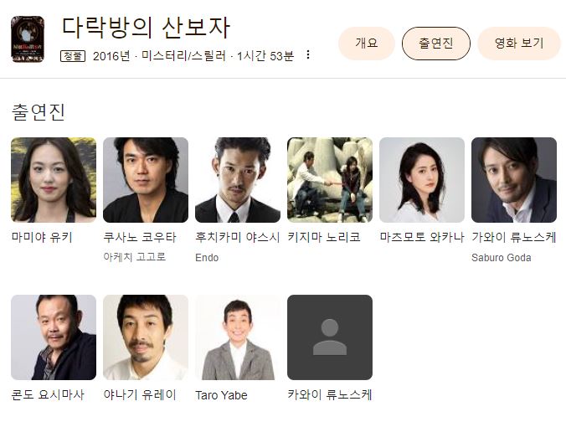Screen dimensions: 566x422
Task: Switch to the 개요 tab
Action: [x=367, y=44]
